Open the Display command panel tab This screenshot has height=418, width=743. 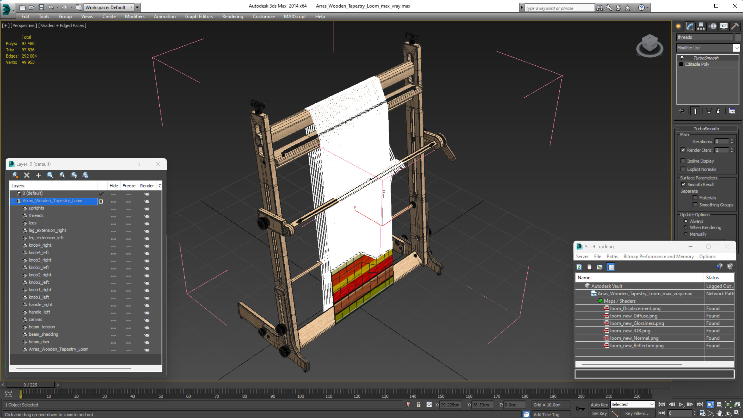724,27
